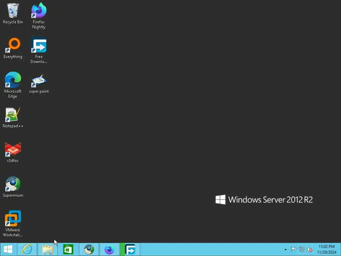Click the r3dfox desktop shortcut
Image resolution: width=341 pixels, height=256 pixels.
(x=13, y=152)
